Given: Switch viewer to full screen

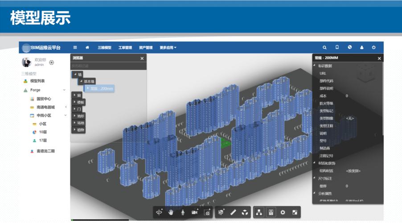Looking at the screenshot, I should pos(295,212).
